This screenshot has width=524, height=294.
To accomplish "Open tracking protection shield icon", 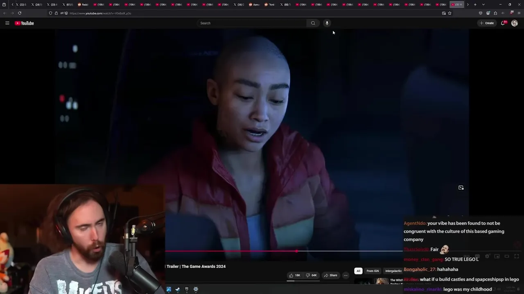I will point(50,13).
